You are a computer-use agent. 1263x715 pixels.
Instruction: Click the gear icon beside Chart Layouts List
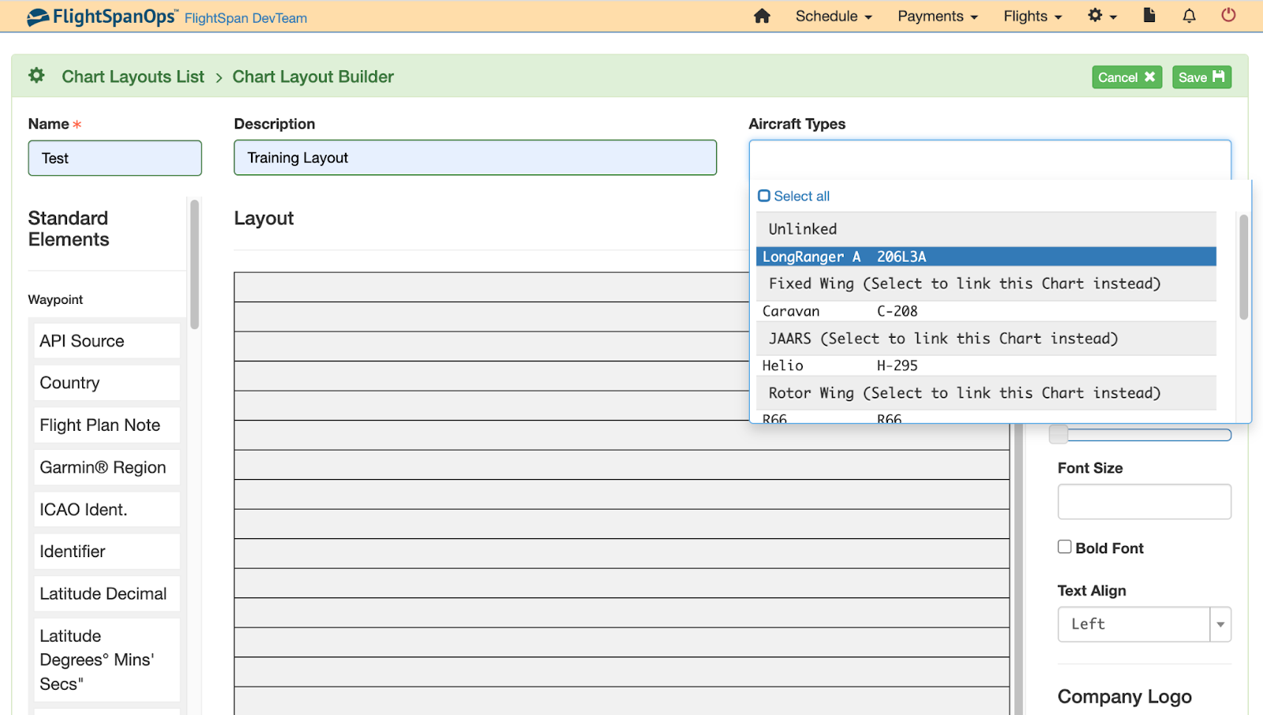click(36, 75)
